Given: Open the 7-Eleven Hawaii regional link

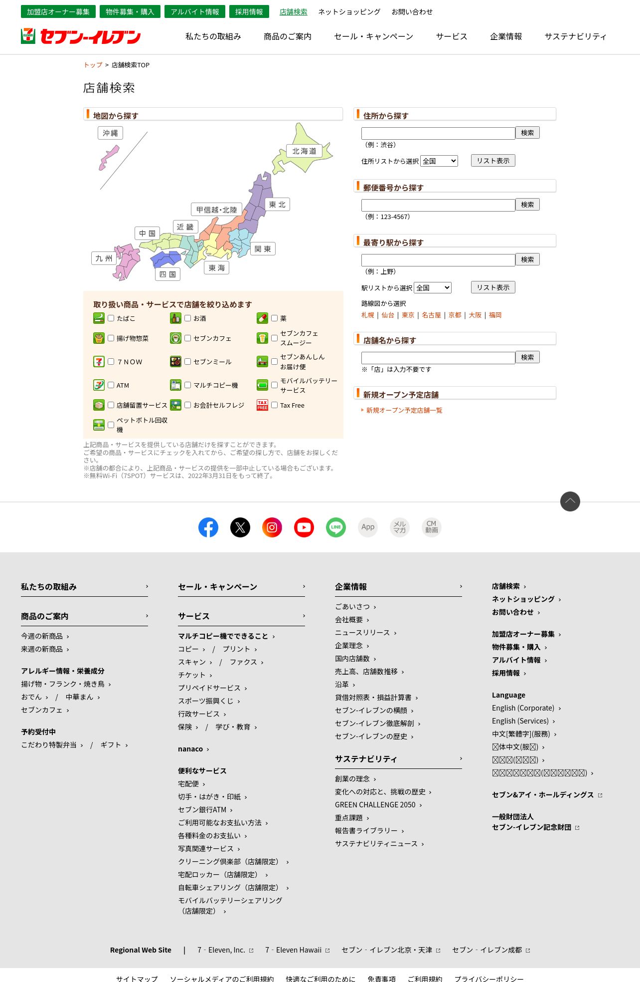Looking at the screenshot, I should pos(298,950).
